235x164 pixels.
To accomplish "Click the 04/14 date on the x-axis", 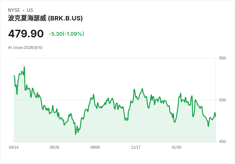I will click(x=14, y=147).
